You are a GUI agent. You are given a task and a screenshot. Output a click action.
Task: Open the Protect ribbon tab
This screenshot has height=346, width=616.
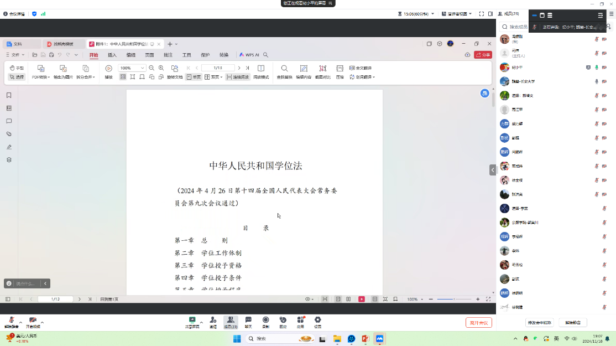pyautogui.click(x=205, y=55)
